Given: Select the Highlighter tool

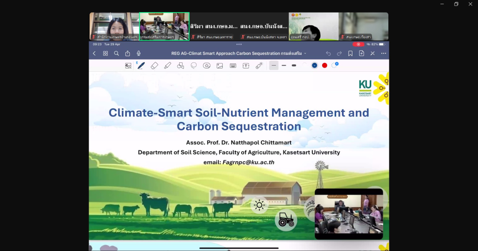Looking at the screenshot, I should pyautogui.click(x=168, y=66).
